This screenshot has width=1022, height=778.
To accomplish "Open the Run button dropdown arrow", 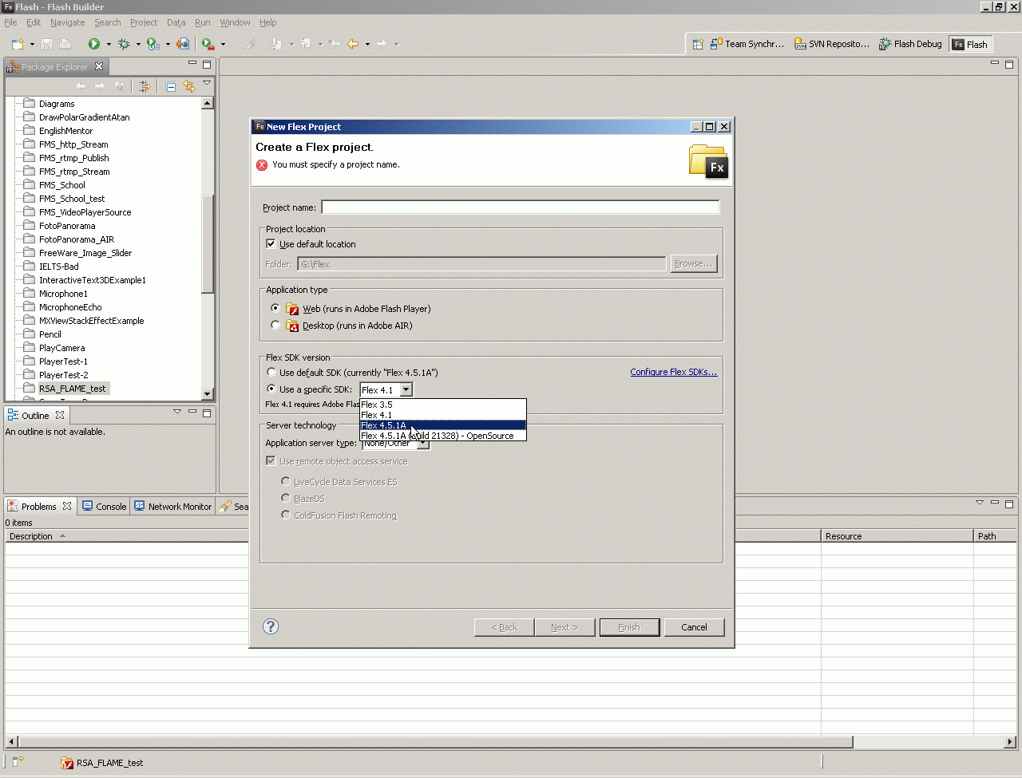I will (109, 44).
